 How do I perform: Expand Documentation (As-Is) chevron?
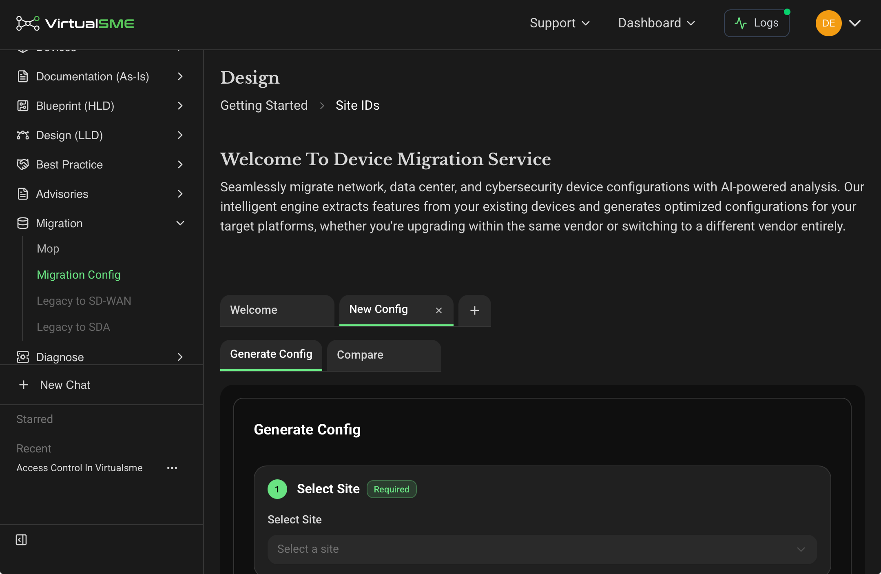point(180,76)
